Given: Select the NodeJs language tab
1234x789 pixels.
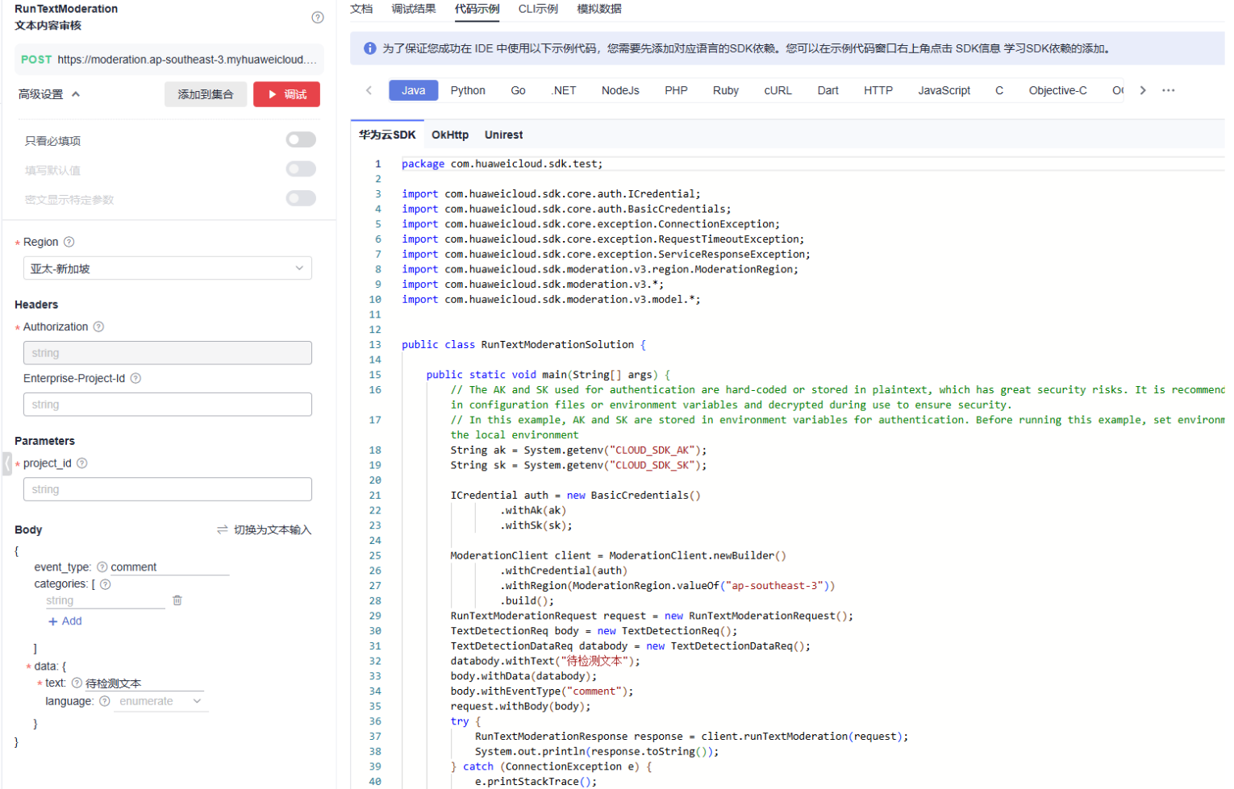Looking at the screenshot, I should (x=620, y=90).
